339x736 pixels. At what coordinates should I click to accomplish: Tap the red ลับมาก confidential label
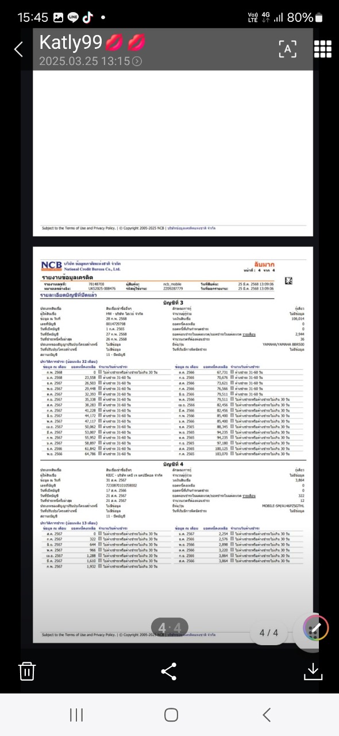pyautogui.click(x=265, y=263)
